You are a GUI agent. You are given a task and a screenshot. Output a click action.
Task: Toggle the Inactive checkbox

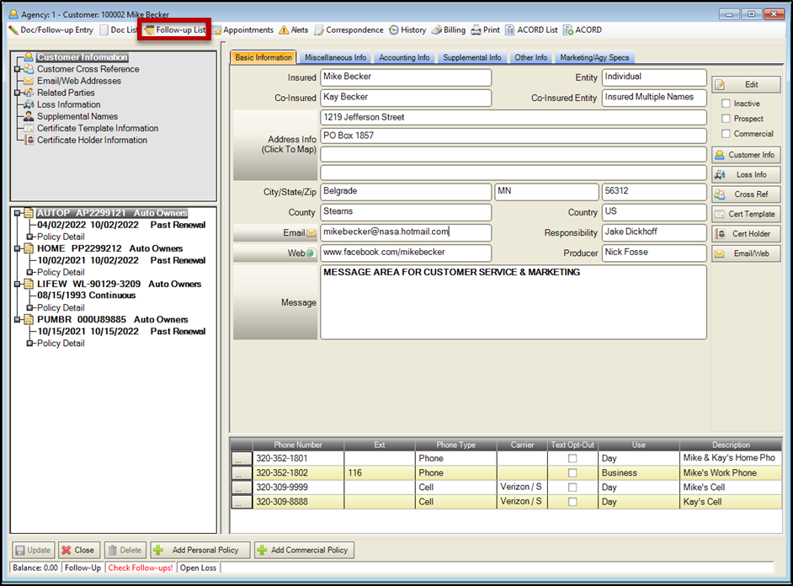point(726,104)
